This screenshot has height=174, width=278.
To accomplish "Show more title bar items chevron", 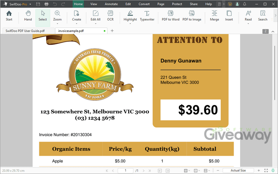I will tap(224, 4).
